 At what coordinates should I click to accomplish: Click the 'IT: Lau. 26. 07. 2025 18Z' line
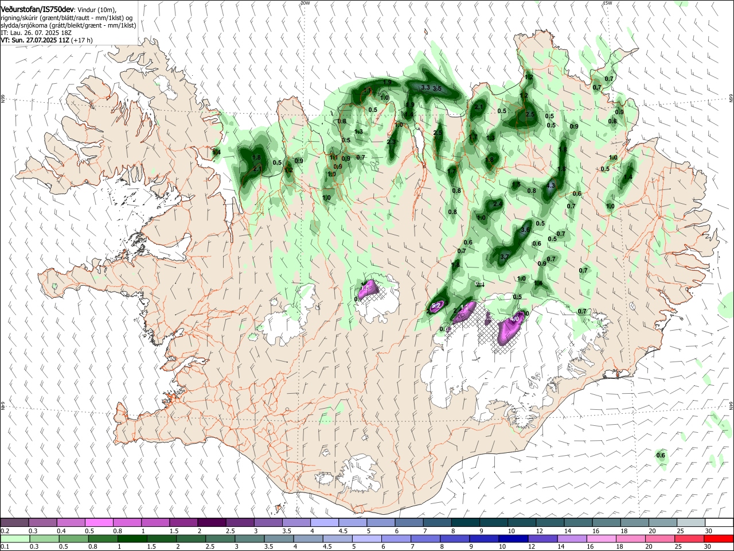click(36, 33)
